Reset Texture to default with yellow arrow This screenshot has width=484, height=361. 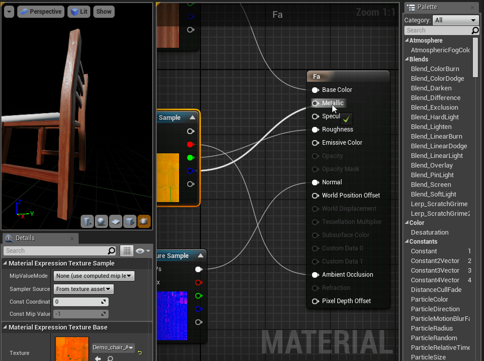[x=140, y=353]
